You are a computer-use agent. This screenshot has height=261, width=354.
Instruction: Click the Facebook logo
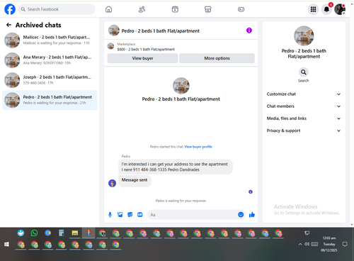(10, 9)
